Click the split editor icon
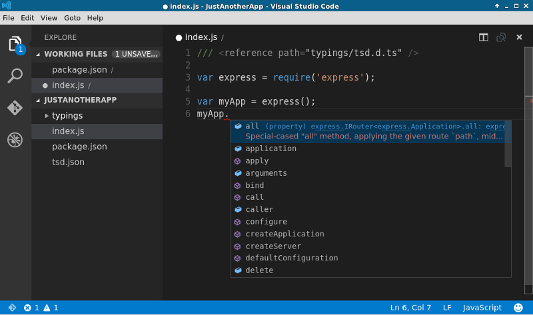Viewport: 533px width, 315px height. coord(484,37)
